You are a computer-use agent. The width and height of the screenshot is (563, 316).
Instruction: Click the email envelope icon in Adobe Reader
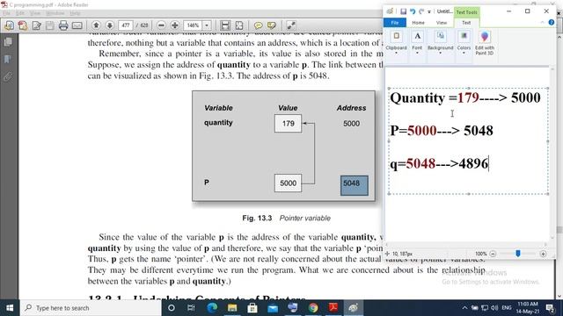[77, 25]
